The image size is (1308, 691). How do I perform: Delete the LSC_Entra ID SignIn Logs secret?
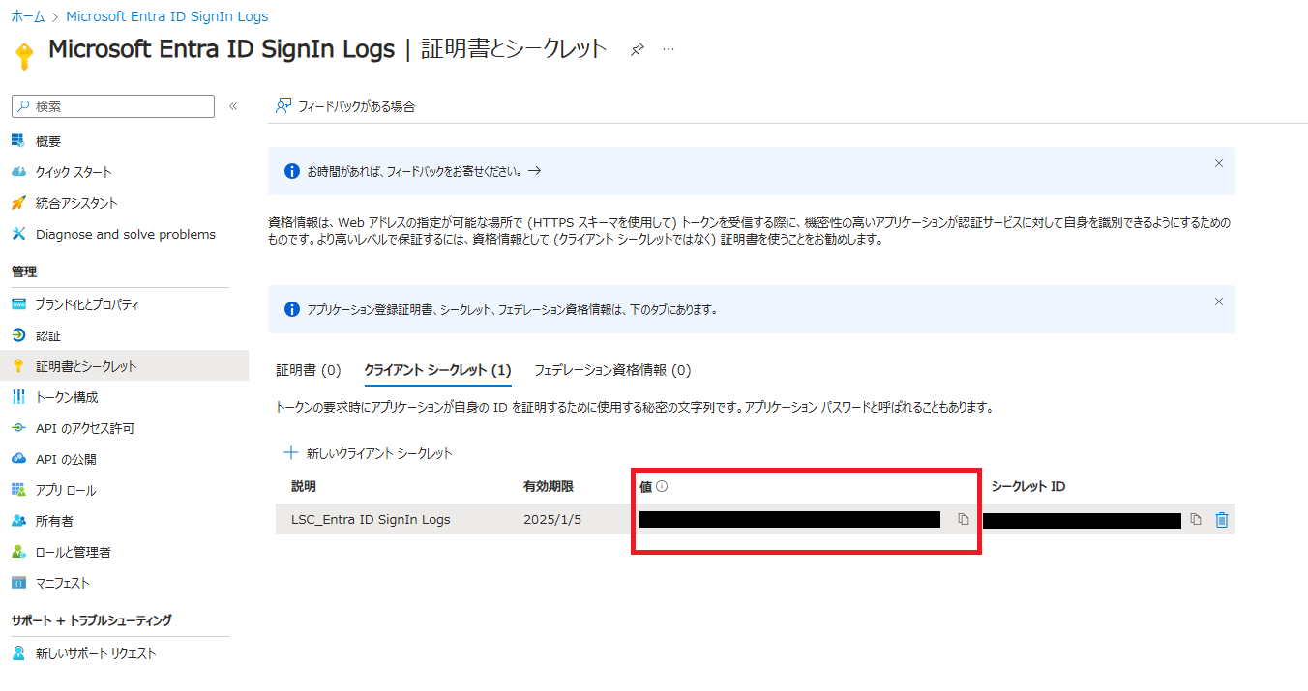1222,520
